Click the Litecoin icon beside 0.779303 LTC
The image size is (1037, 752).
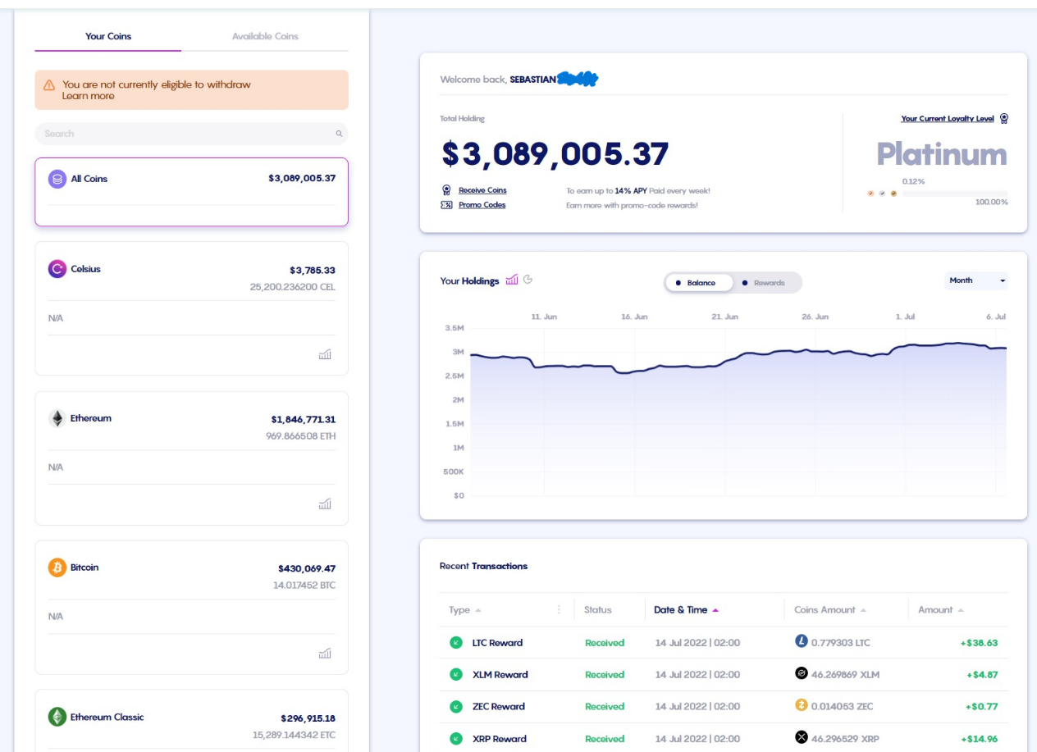(x=802, y=641)
